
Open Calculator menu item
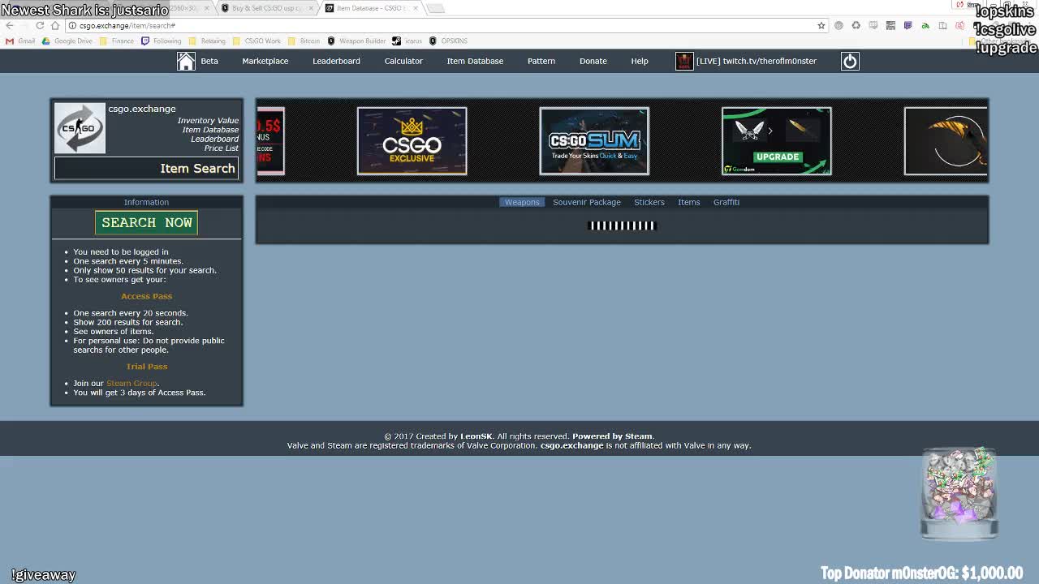tap(403, 61)
